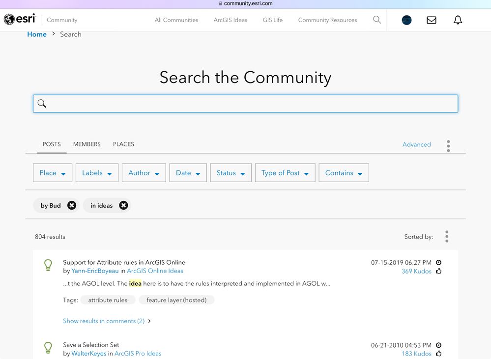Click the '804 results' count text
491x359 pixels.
50,237
